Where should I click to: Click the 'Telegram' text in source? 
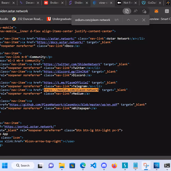(80, 86)
